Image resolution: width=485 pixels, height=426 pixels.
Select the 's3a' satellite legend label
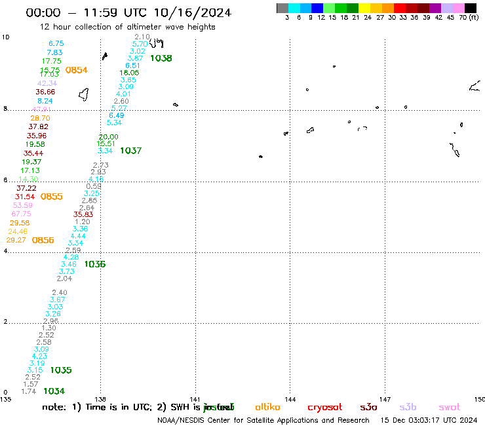tap(369, 407)
